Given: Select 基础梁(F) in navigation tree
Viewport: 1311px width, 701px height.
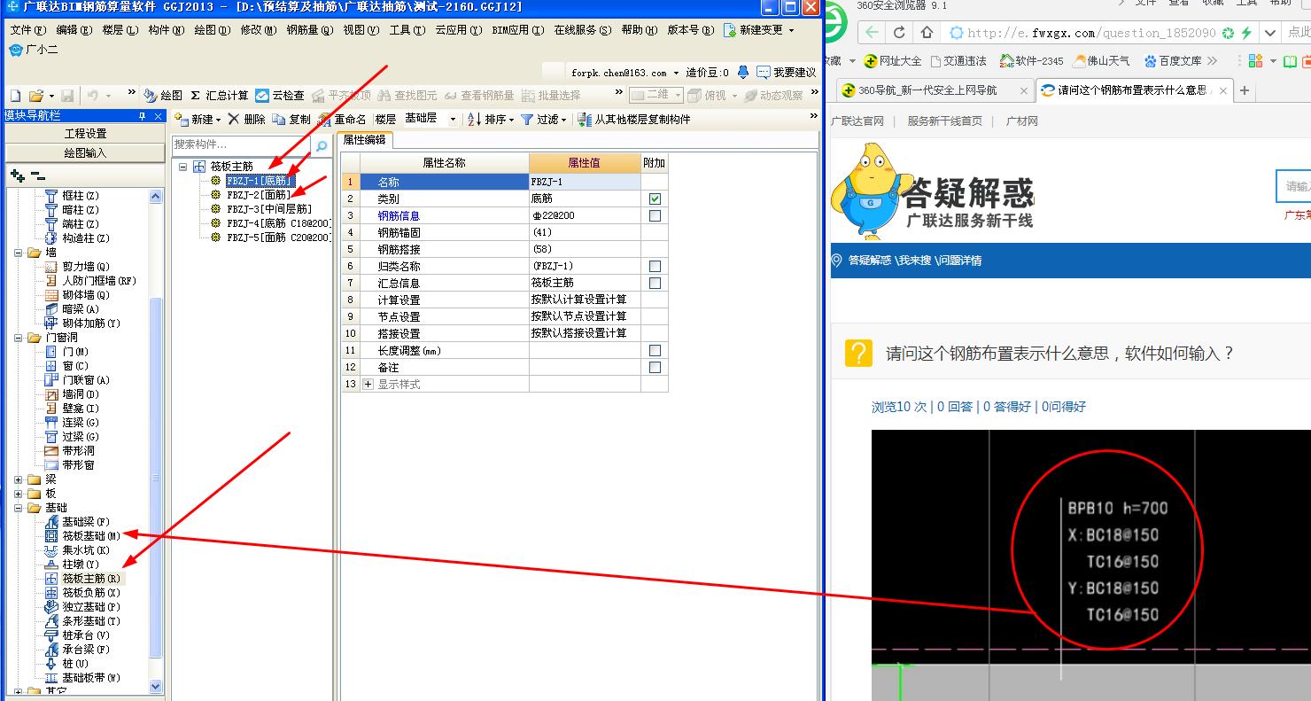Looking at the screenshot, I should (78, 522).
